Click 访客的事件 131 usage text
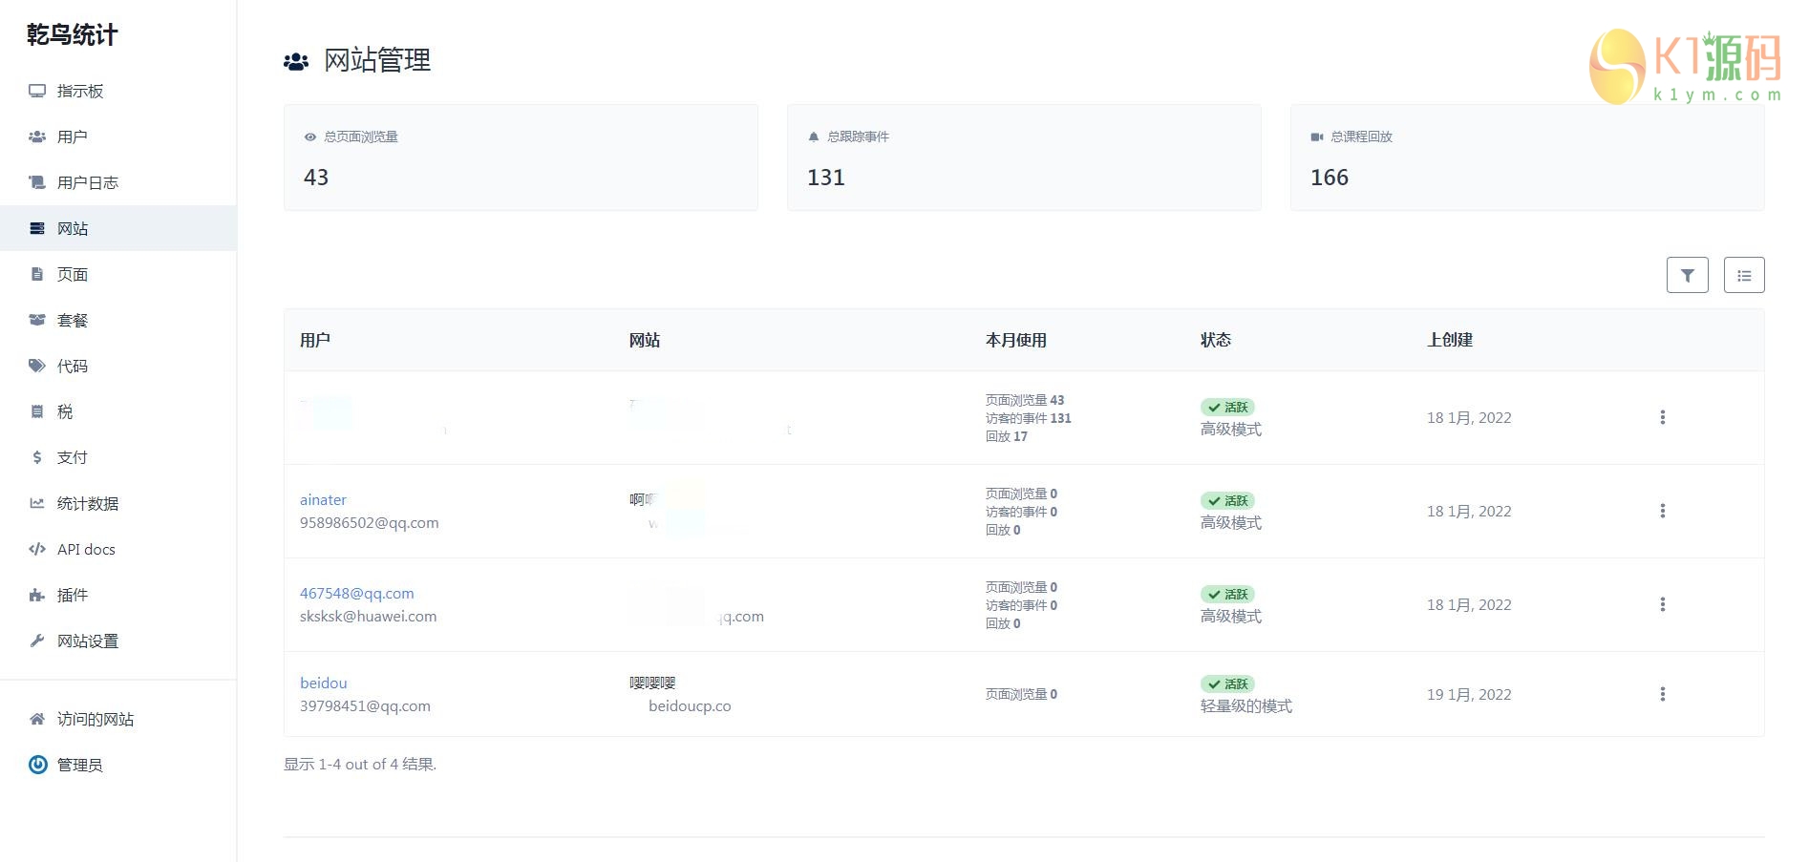The width and height of the screenshot is (1809, 862). [1029, 418]
